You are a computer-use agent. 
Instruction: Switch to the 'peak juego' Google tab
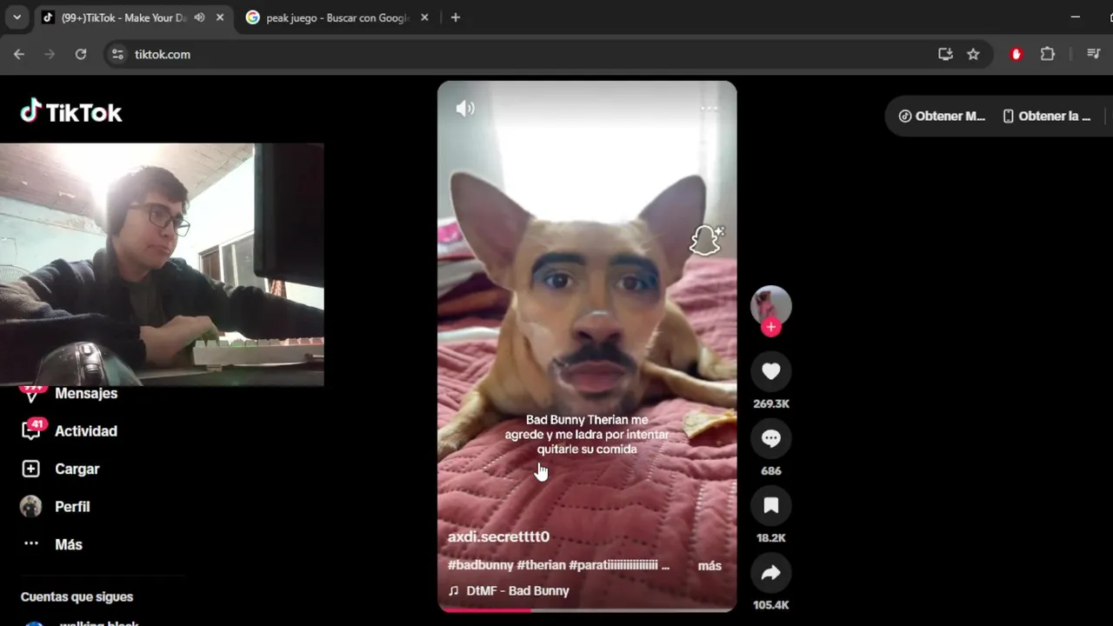tap(337, 17)
